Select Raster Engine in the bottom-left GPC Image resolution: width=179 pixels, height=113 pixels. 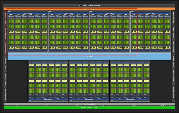(48, 98)
